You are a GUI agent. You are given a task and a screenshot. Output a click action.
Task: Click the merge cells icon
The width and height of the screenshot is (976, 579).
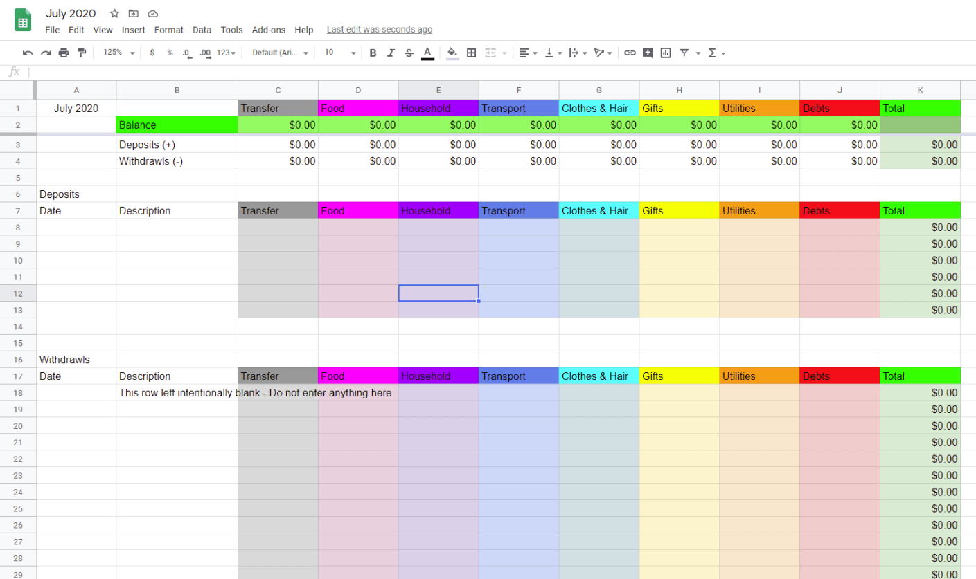click(x=490, y=53)
